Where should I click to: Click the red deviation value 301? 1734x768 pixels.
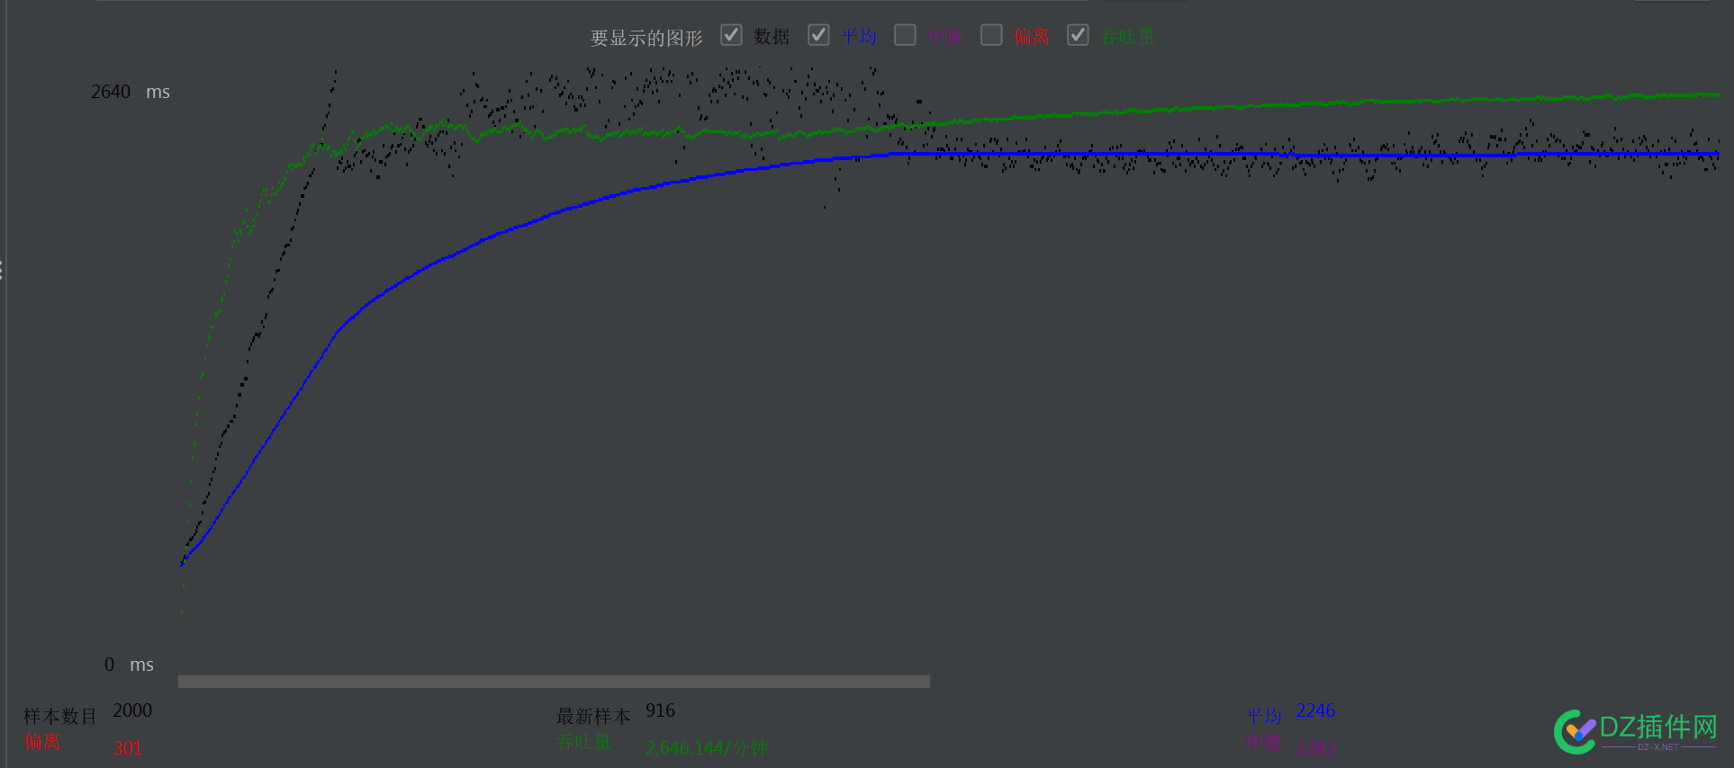(x=128, y=747)
